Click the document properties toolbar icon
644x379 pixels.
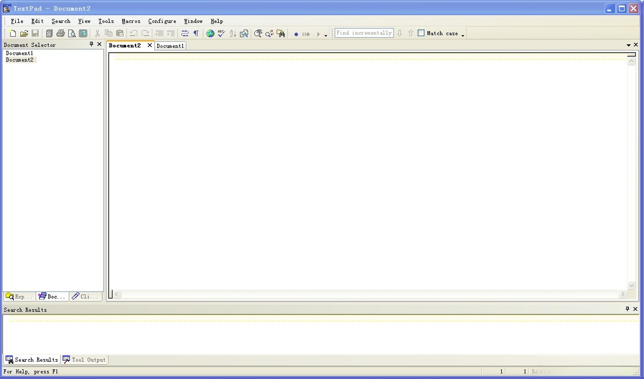pyautogui.click(x=83, y=33)
